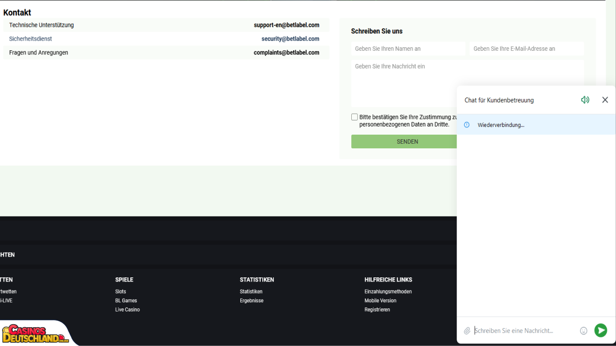Click the Kontakt heading
The image size is (616, 346).
point(17,13)
